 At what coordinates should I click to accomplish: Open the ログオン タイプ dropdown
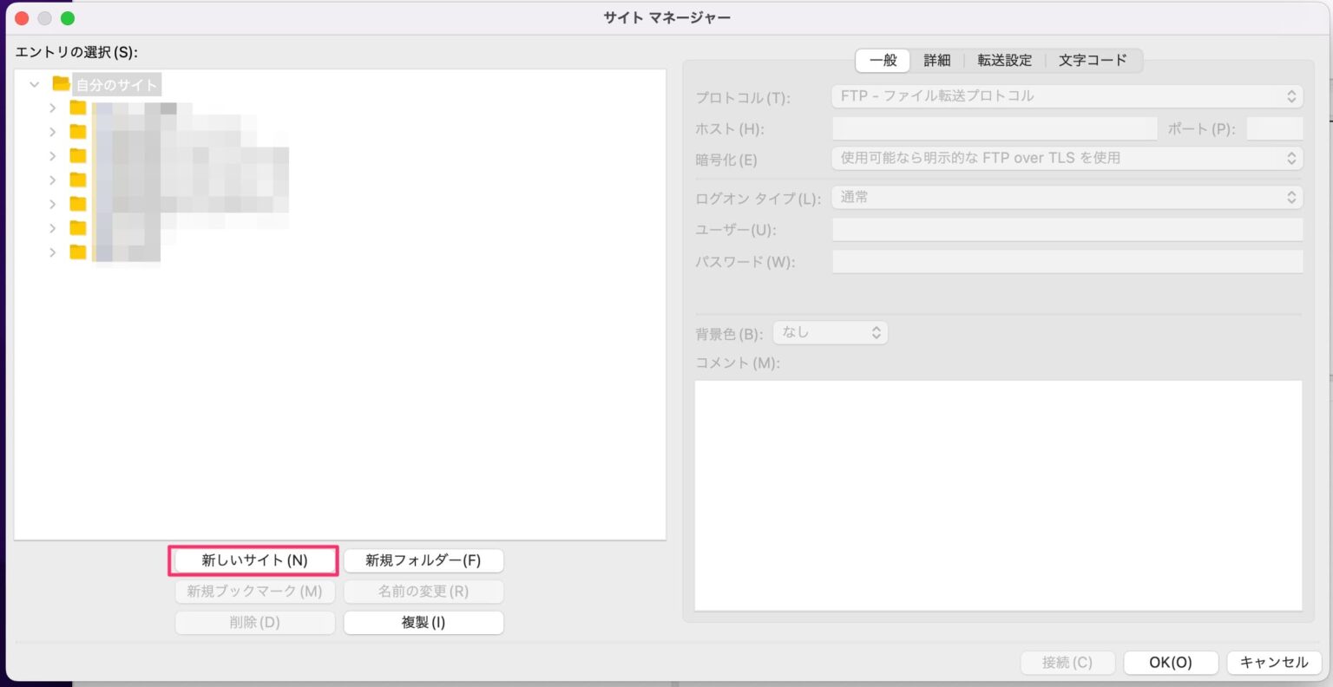pos(1067,197)
